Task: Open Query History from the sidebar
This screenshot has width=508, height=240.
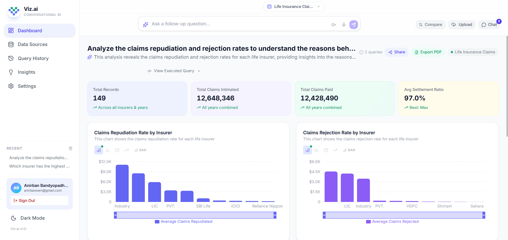Action: tap(33, 58)
